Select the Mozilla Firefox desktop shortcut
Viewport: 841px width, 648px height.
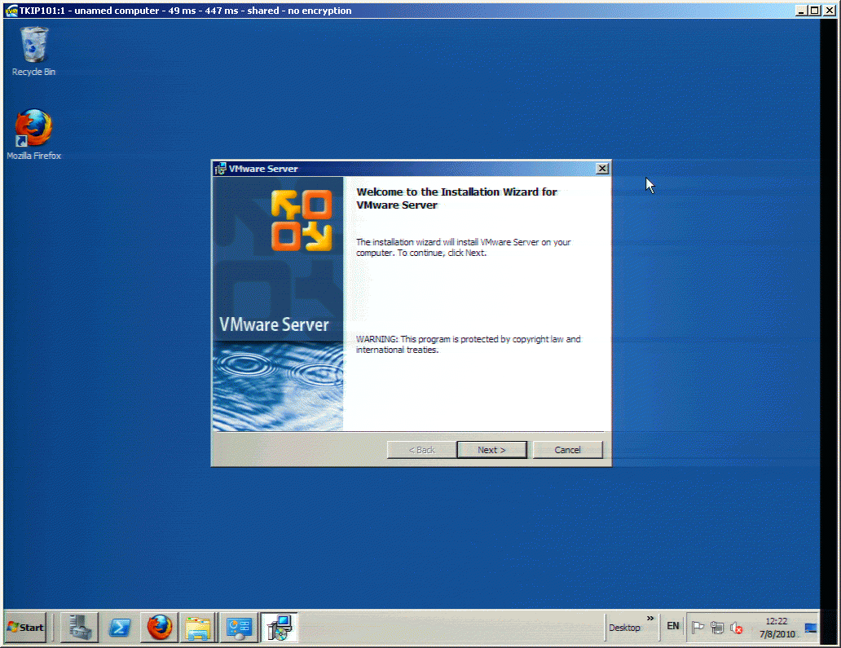[33, 134]
